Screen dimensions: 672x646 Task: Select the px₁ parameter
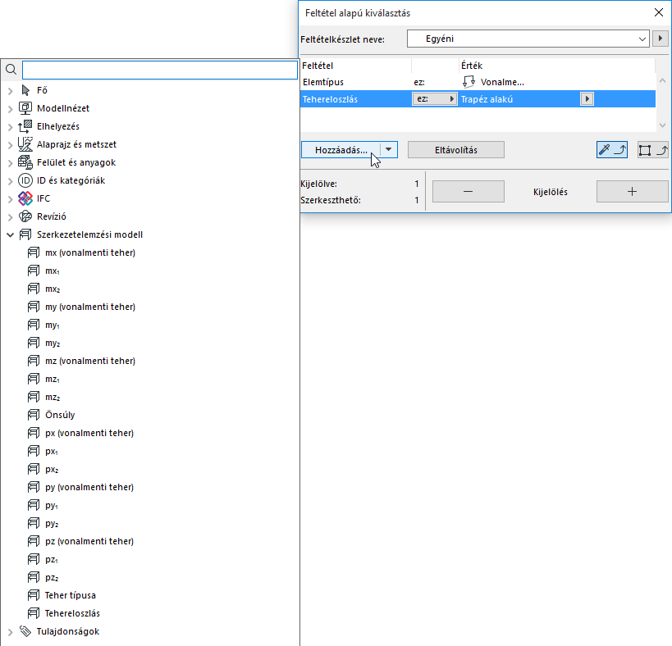[x=52, y=451]
